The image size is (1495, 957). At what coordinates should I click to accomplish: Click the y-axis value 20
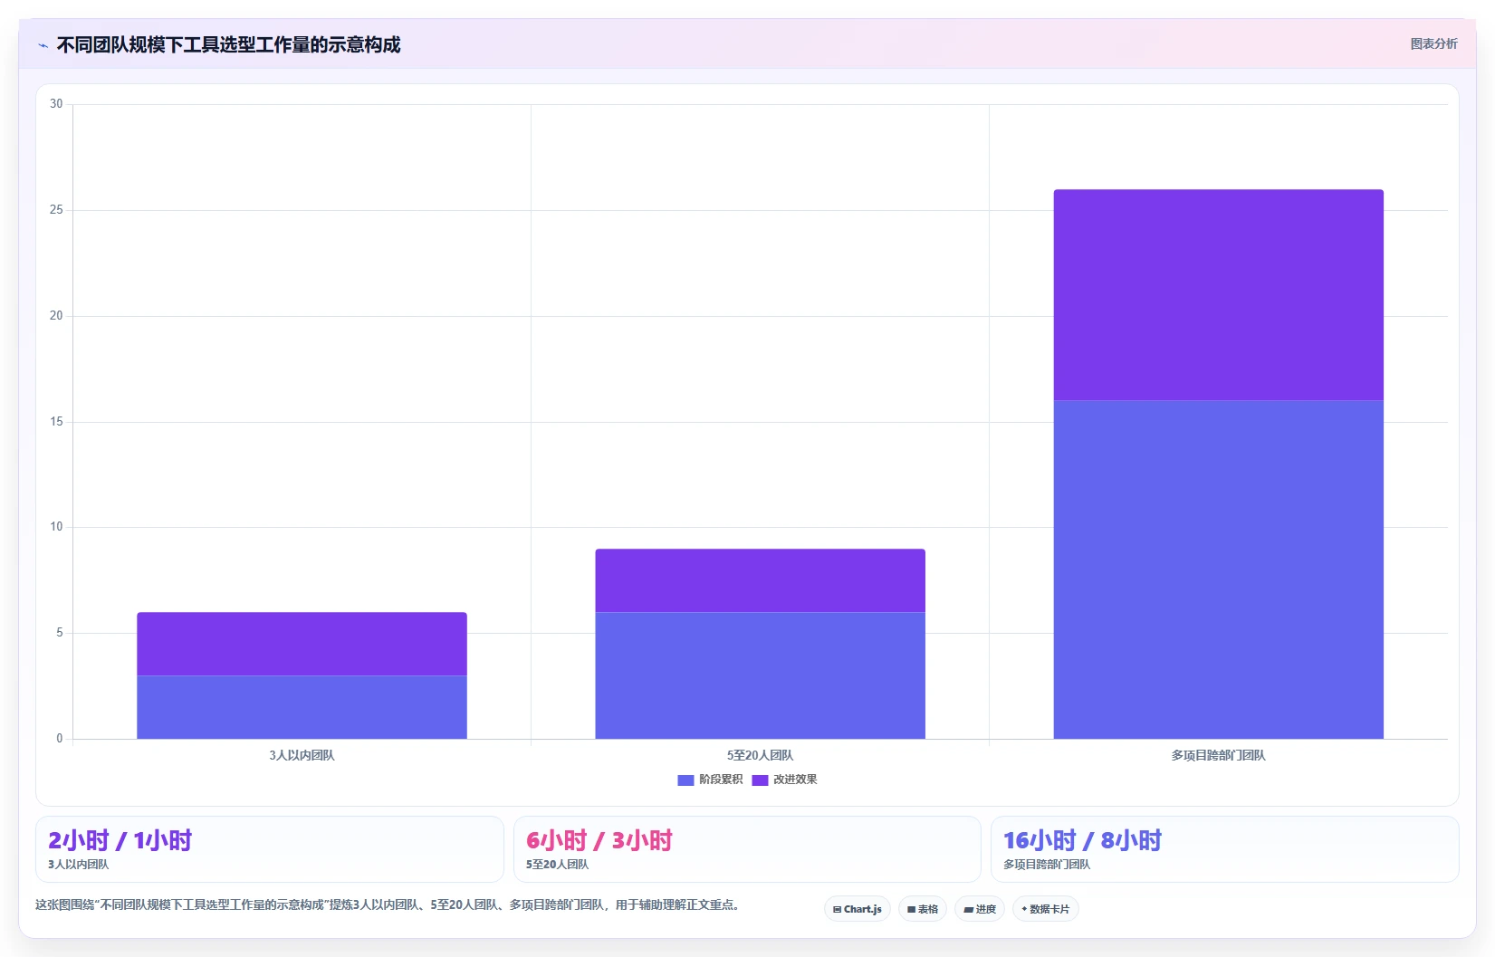[56, 316]
